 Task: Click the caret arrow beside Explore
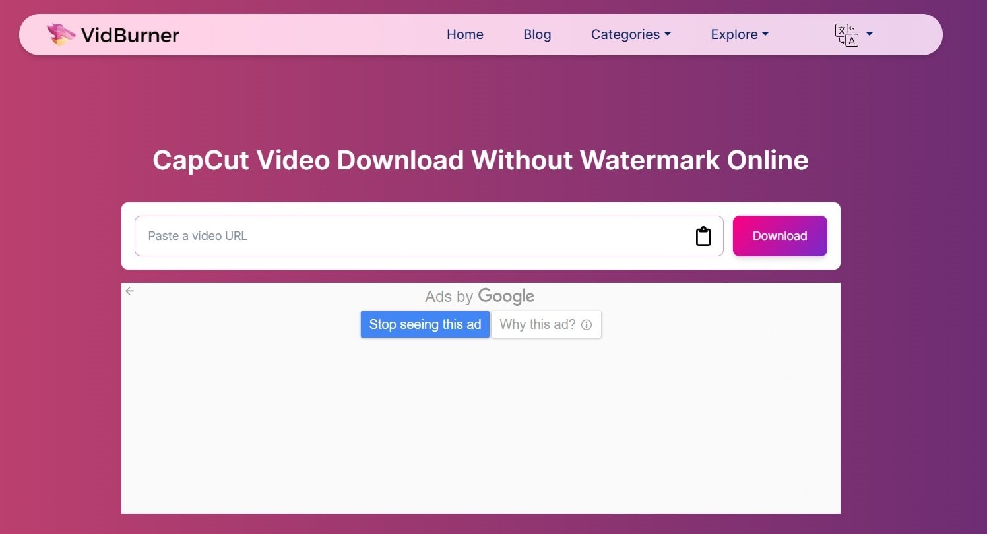pos(765,34)
